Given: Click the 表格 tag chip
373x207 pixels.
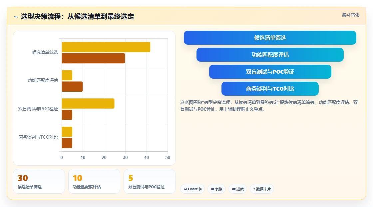Looking at the screenshot, I should 216,189.
